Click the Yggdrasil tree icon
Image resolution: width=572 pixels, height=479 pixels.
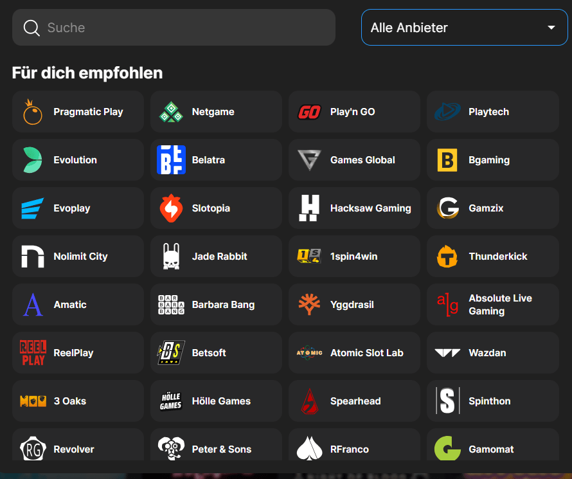click(x=309, y=304)
